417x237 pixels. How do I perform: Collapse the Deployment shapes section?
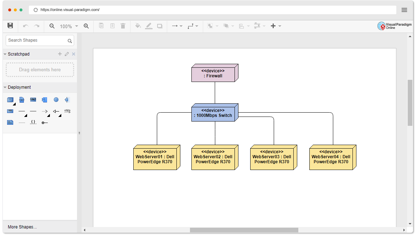(5, 87)
